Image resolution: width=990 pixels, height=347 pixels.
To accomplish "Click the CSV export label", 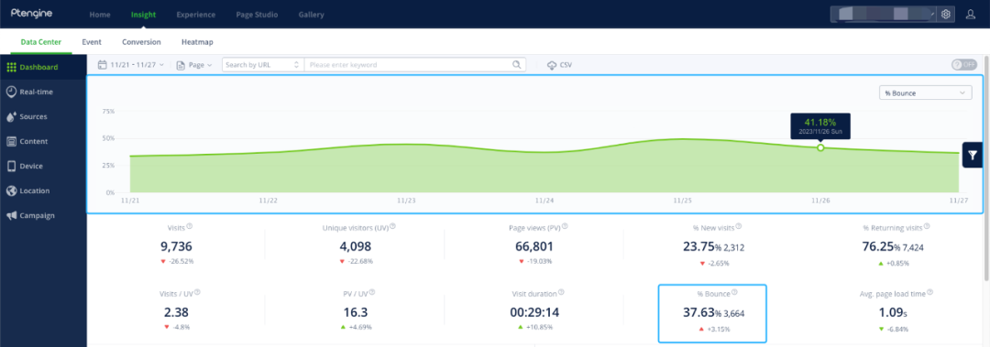I will 566,65.
